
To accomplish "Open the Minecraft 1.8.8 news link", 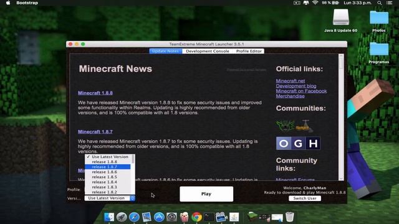I will 95,93.
